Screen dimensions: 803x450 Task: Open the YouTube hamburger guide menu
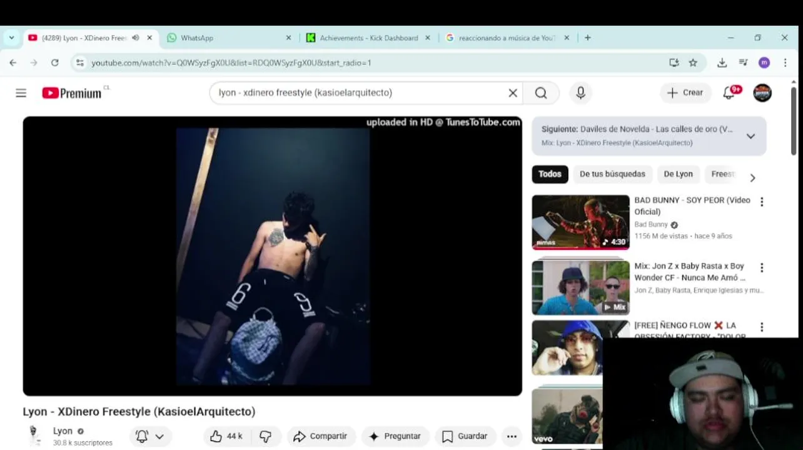[x=21, y=93]
